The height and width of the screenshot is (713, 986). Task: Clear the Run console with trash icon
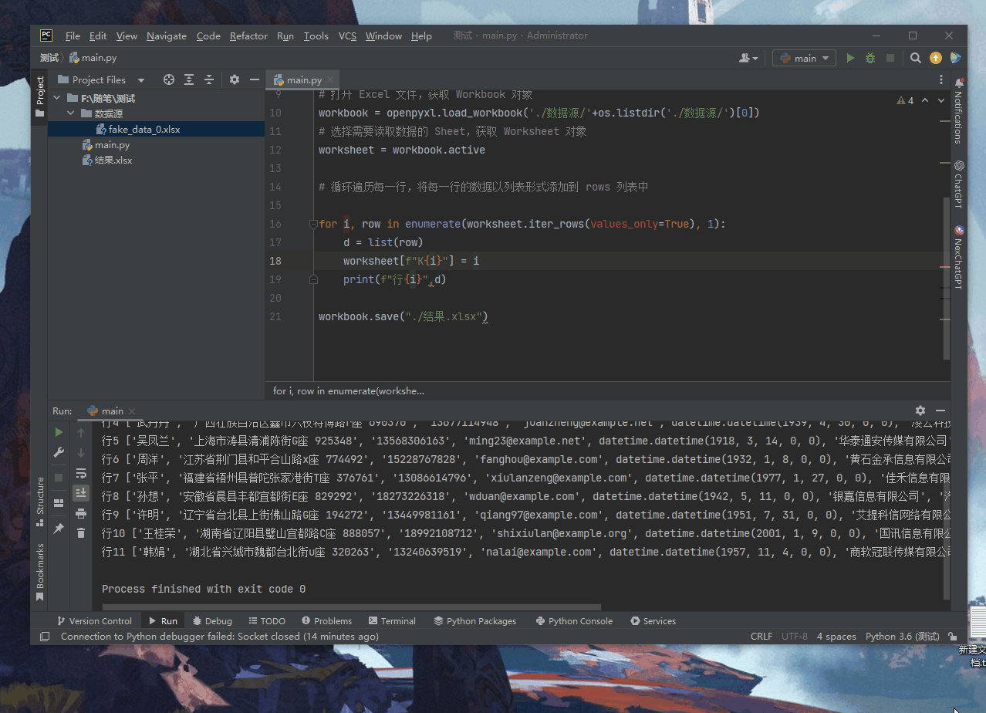[x=81, y=531]
